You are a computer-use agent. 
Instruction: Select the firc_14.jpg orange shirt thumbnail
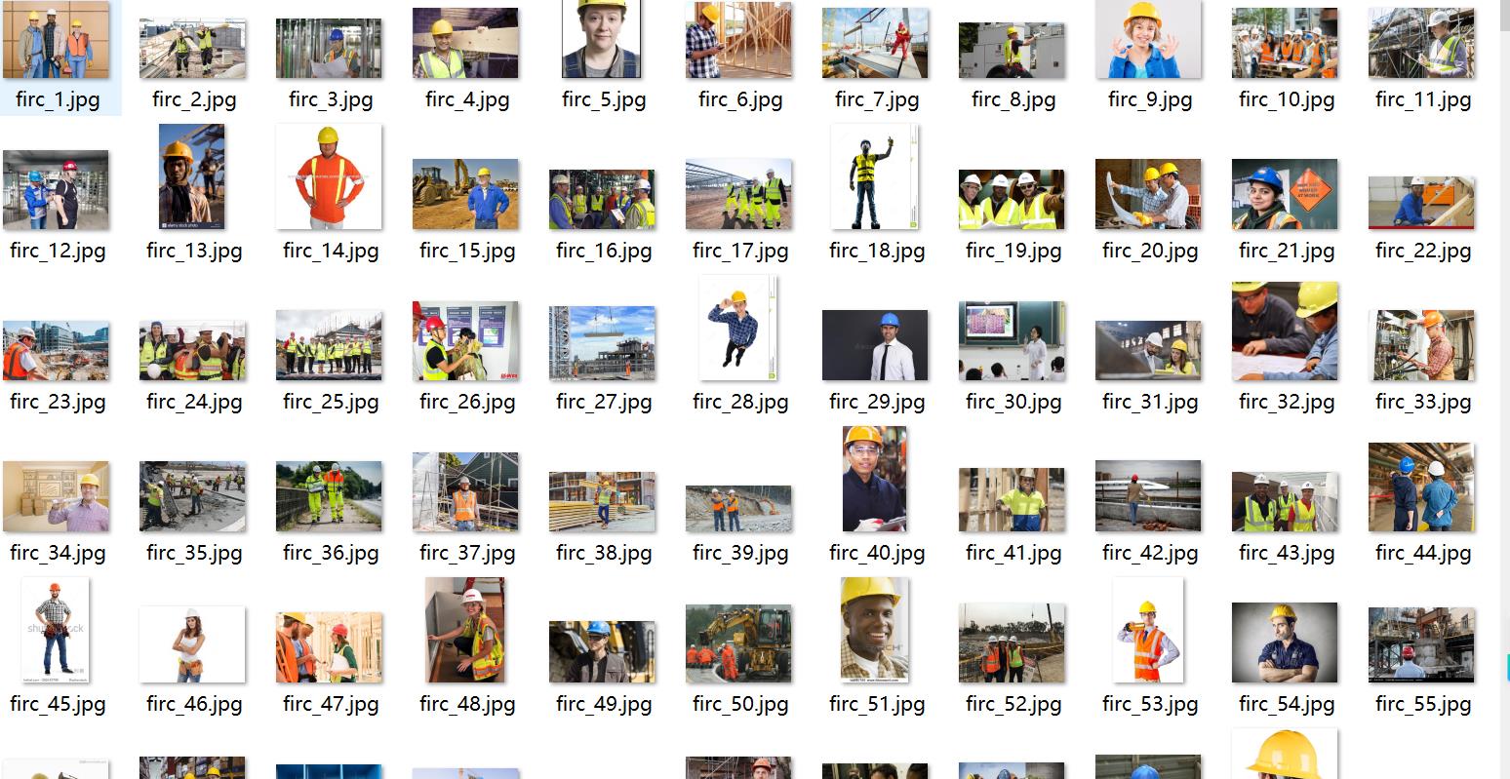[329, 176]
